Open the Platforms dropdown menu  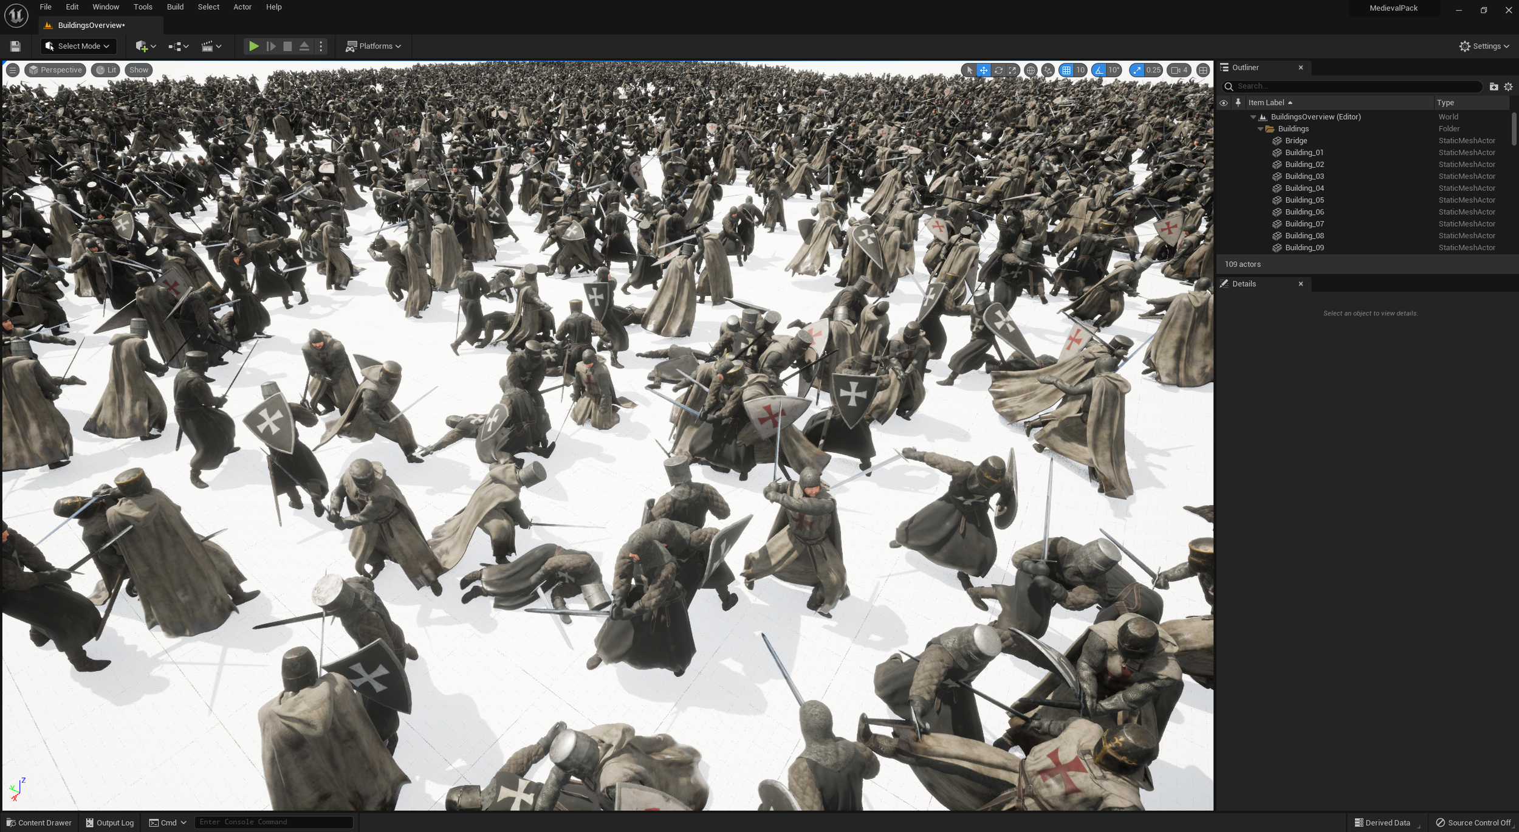click(373, 46)
